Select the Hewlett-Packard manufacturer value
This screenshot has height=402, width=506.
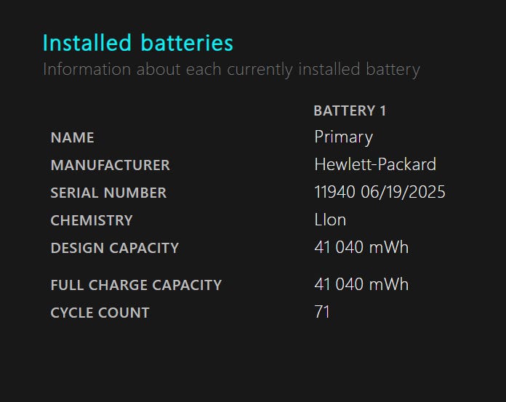pos(375,164)
